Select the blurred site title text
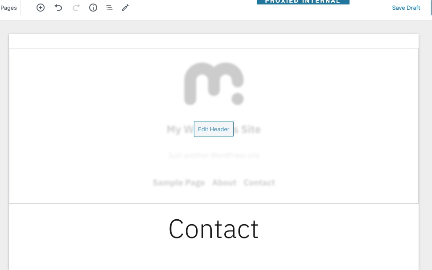432x270 pixels. coord(214,129)
